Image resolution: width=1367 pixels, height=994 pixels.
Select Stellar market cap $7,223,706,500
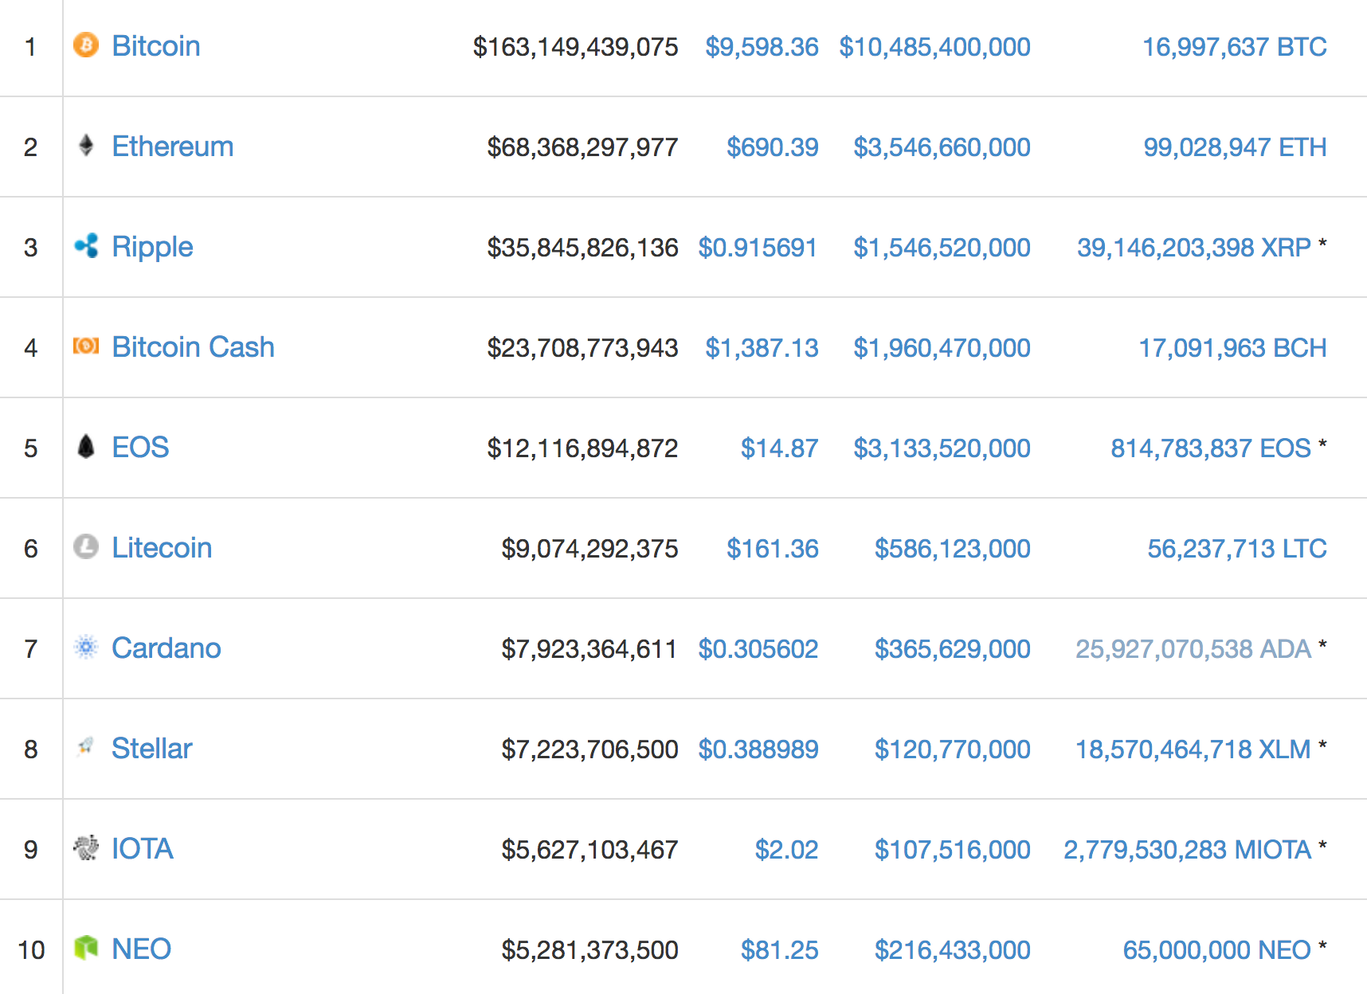click(590, 749)
